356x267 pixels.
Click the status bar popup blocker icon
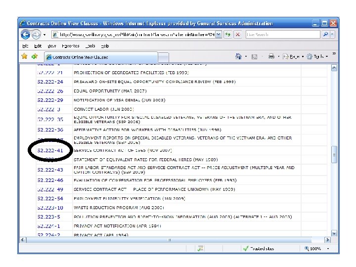200,249
